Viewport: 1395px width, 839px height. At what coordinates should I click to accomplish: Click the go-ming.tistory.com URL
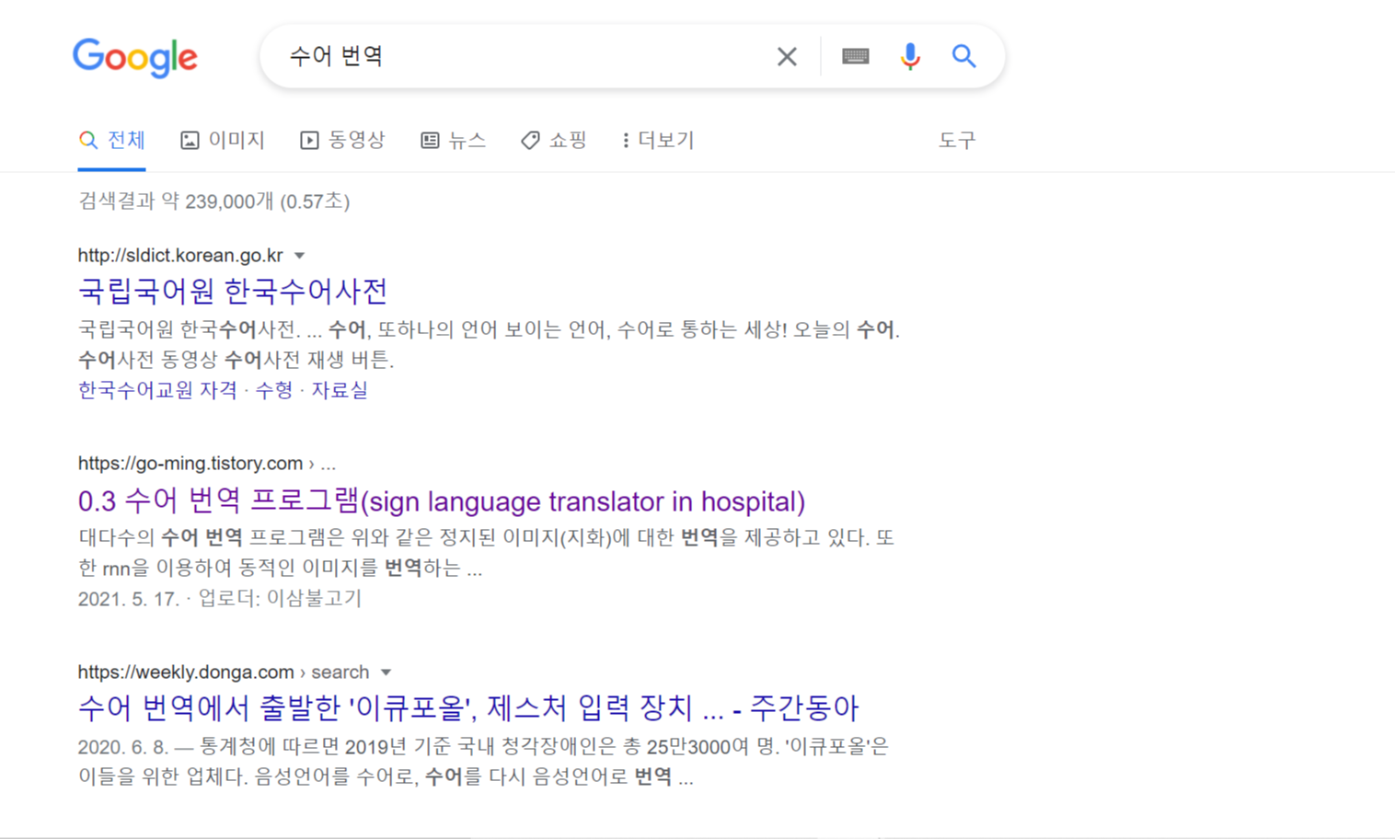coord(190,464)
